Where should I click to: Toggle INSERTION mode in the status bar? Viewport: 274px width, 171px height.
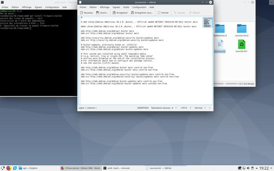click(x=143, y=108)
